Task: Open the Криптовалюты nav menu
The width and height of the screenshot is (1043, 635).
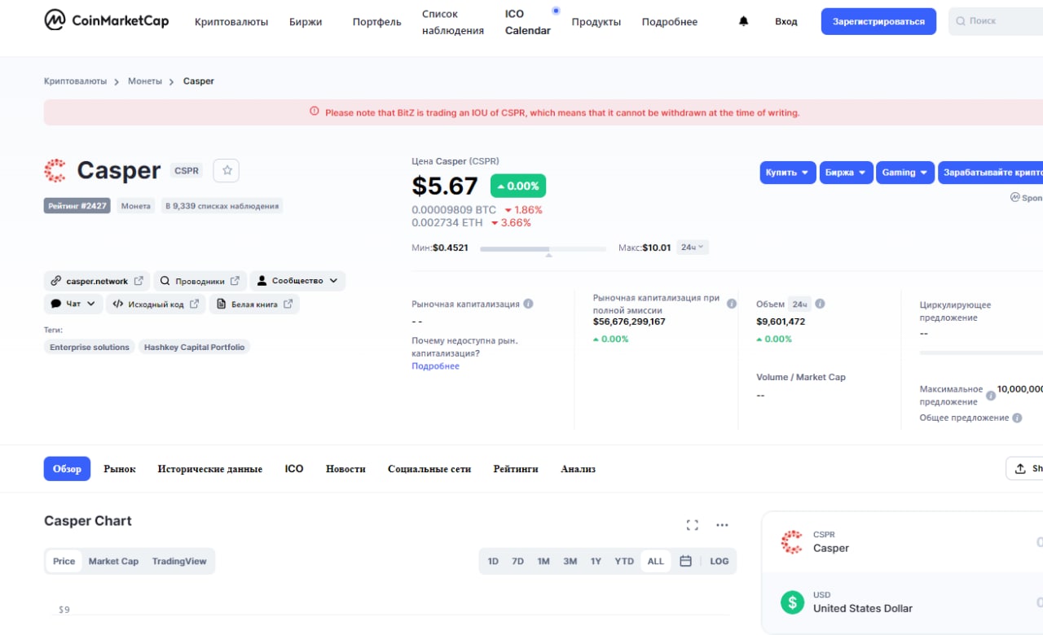Action: (231, 22)
